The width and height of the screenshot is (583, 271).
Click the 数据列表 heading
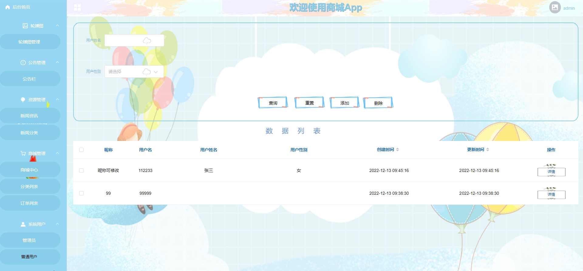(x=293, y=131)
